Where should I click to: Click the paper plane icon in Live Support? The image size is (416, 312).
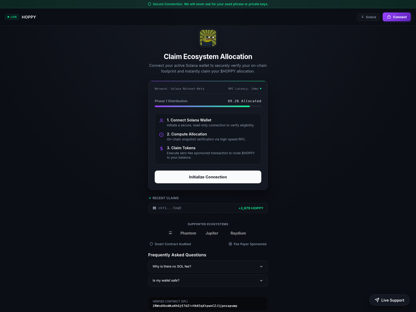tap(377, 300)
